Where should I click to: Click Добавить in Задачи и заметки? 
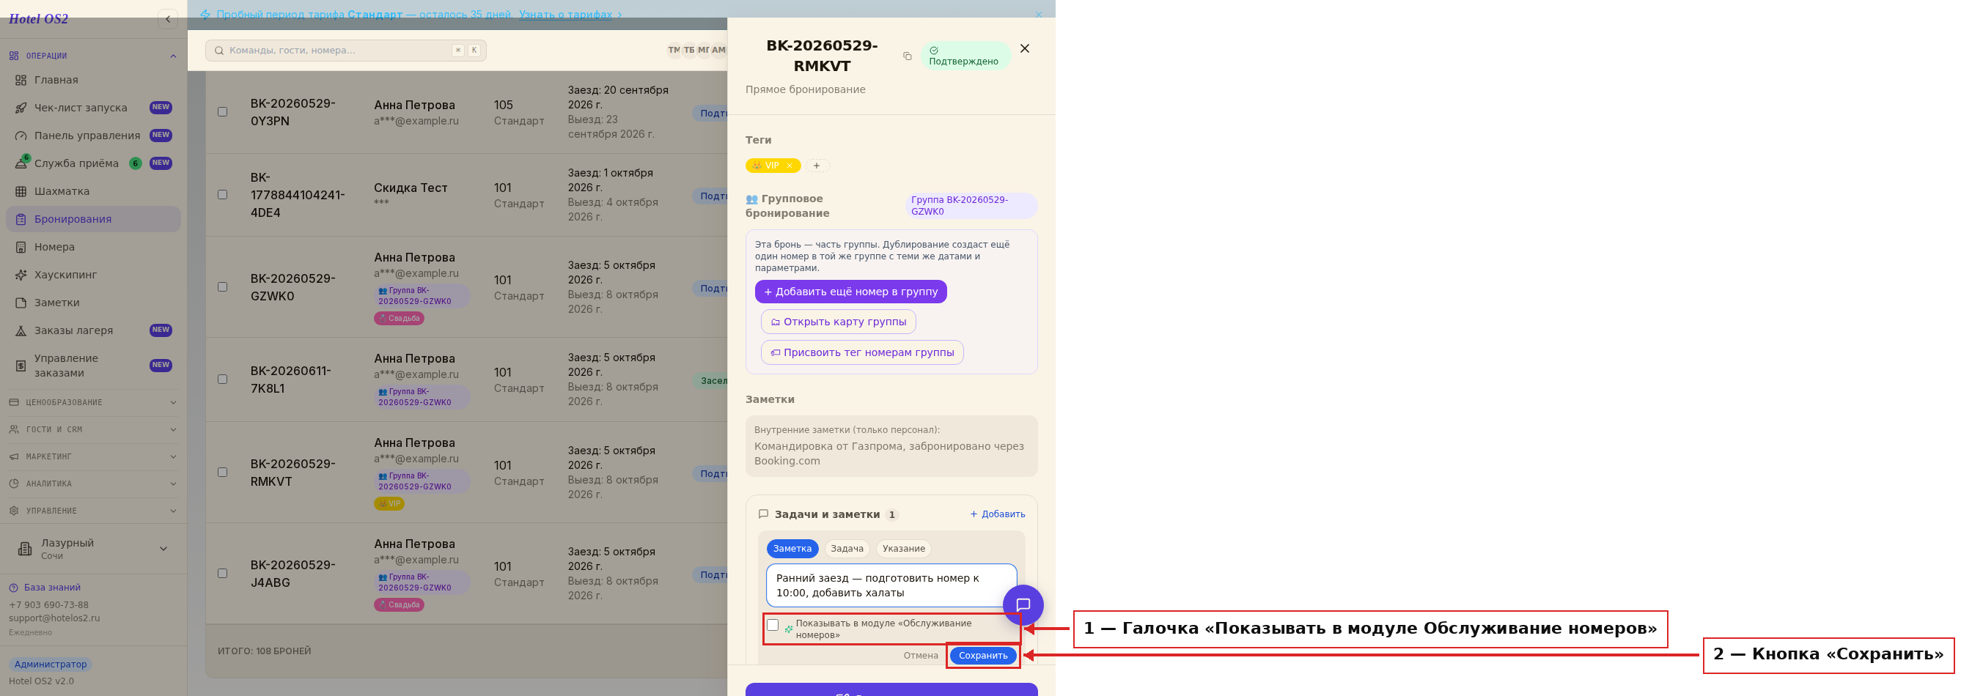point(998,515)
